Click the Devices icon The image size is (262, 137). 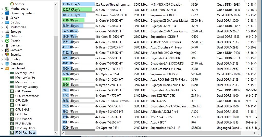tap(7, 45)
